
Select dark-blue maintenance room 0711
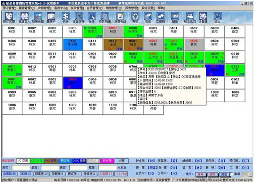[215, 70]
